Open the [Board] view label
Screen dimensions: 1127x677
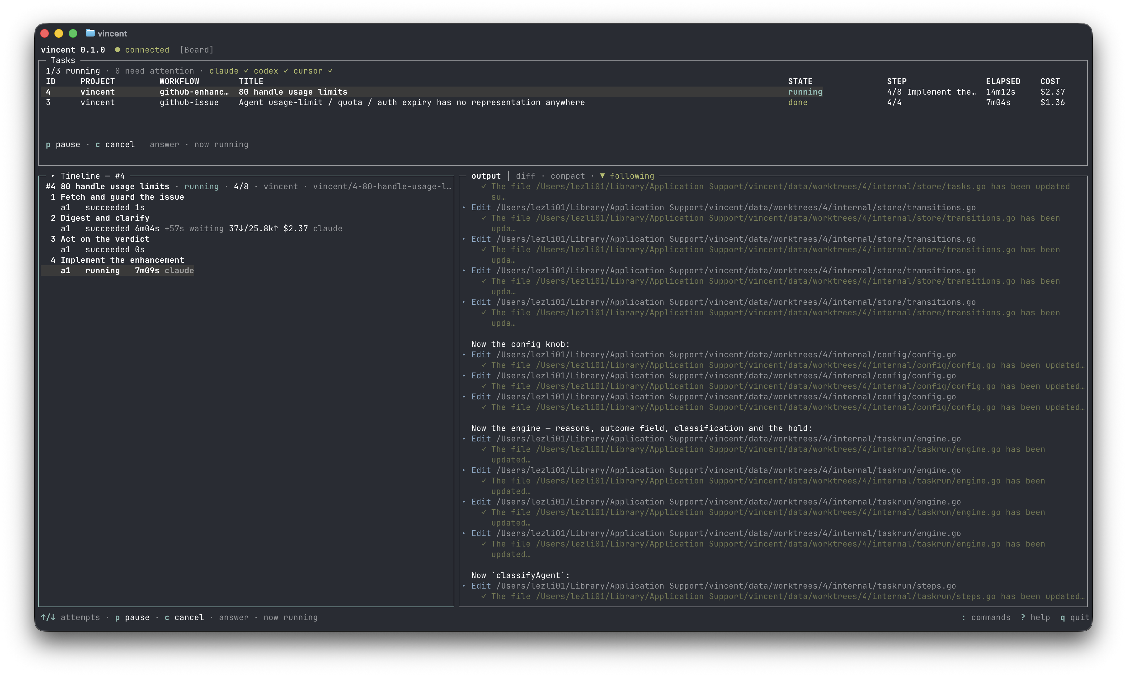[x=197, y=50]
